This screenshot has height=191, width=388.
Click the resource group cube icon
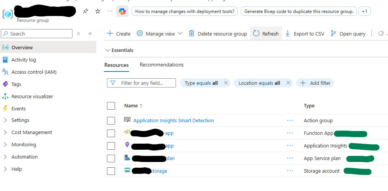coord(7,14)
